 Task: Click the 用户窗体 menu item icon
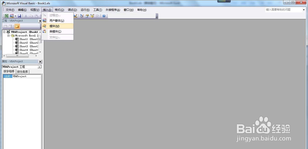pyautogui.click(x=45, y=20)
